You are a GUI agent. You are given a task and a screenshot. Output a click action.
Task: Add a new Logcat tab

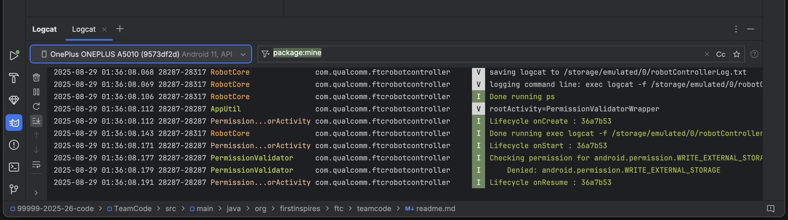[x=120, y=29]
